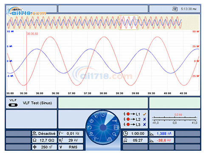Open the 0,01 Hz frequency field
Image resolution: width=206 pixels, height=155 pixels.
[71, 133]
